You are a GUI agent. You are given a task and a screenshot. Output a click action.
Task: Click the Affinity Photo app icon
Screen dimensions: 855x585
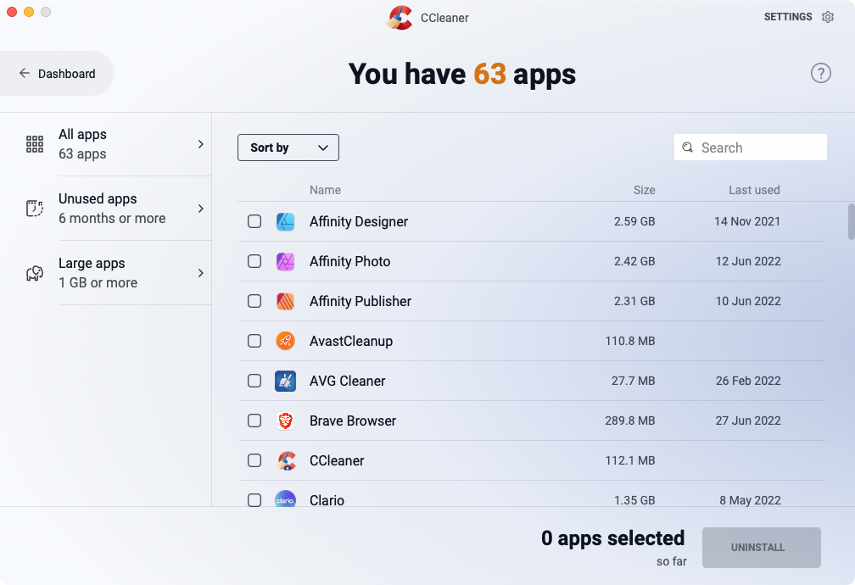[x=285, y=261]
